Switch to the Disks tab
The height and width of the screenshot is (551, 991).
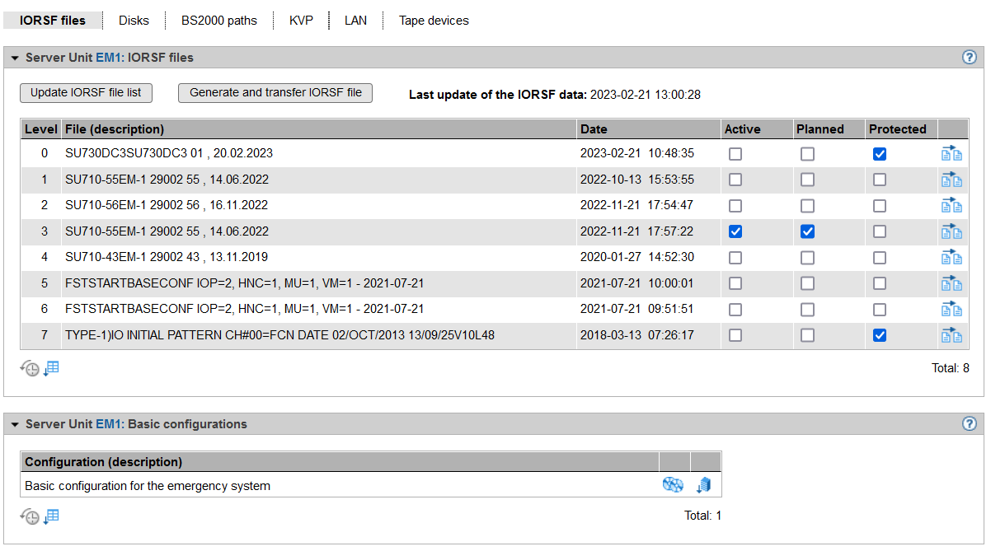click(134, 21)
